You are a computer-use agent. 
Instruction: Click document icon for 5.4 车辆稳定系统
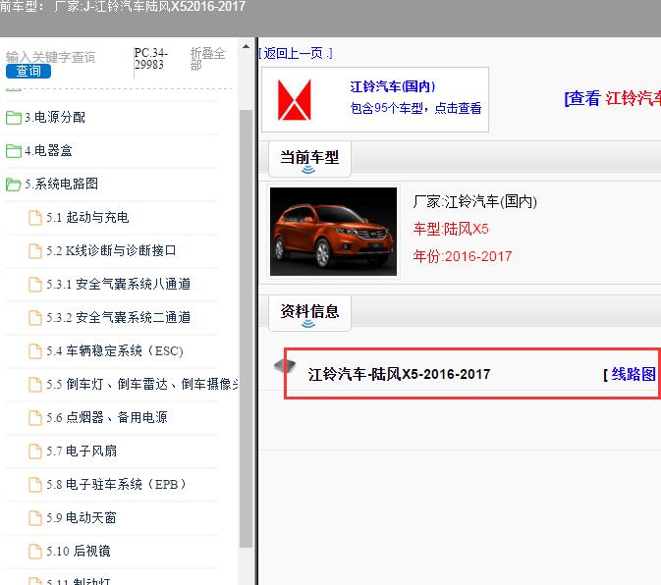35,350
